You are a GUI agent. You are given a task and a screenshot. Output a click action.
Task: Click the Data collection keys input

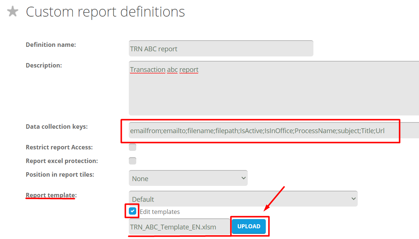[273, 131]
